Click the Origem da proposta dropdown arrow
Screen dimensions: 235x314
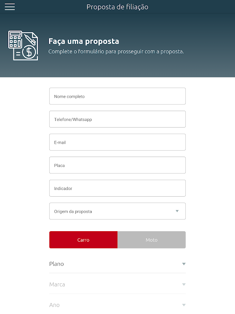click(177, 211)
